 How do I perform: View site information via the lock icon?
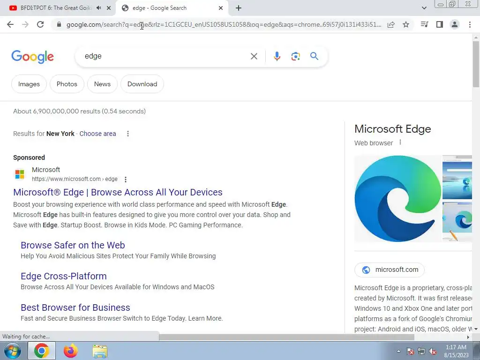[59, 24]
